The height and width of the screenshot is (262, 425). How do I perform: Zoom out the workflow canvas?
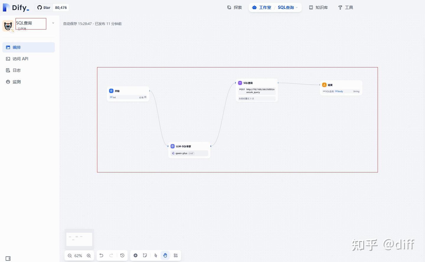70,256
